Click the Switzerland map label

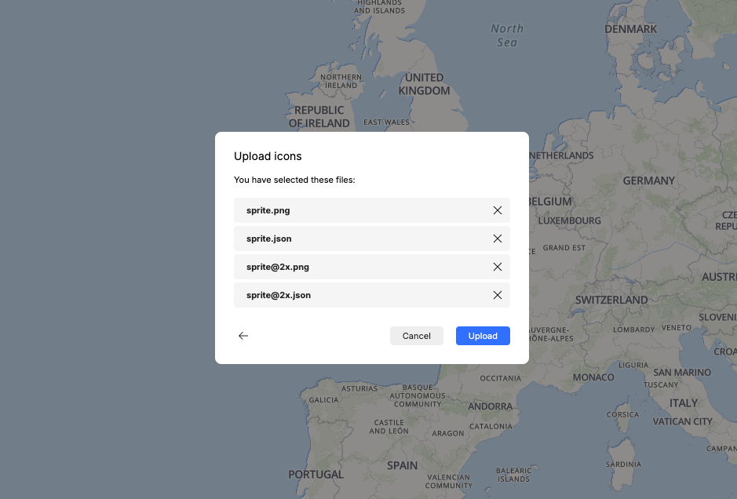[x=611, y=300]
